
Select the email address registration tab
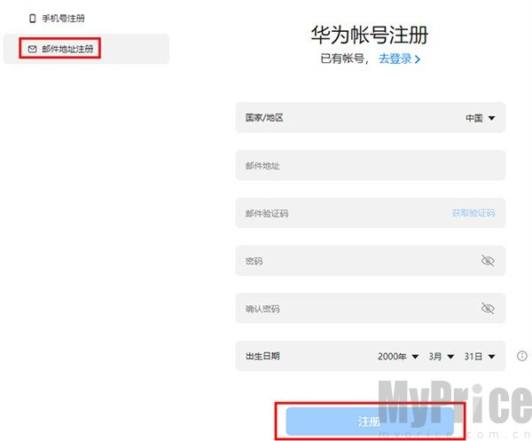tap(86, 49)
